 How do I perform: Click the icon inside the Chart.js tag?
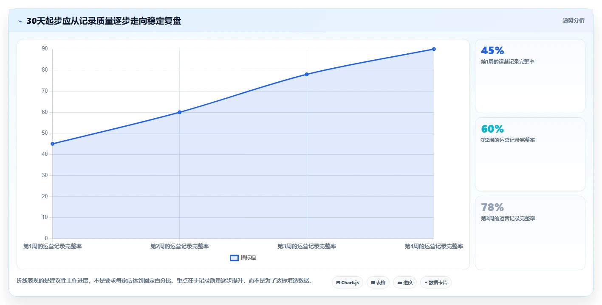pyautogui.click(x=338, y=283)
